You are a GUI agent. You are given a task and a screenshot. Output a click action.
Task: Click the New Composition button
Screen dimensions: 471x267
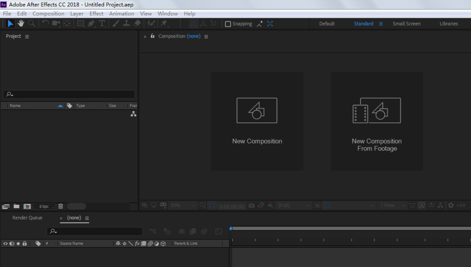pyautogui.click(x=257, y=121)
